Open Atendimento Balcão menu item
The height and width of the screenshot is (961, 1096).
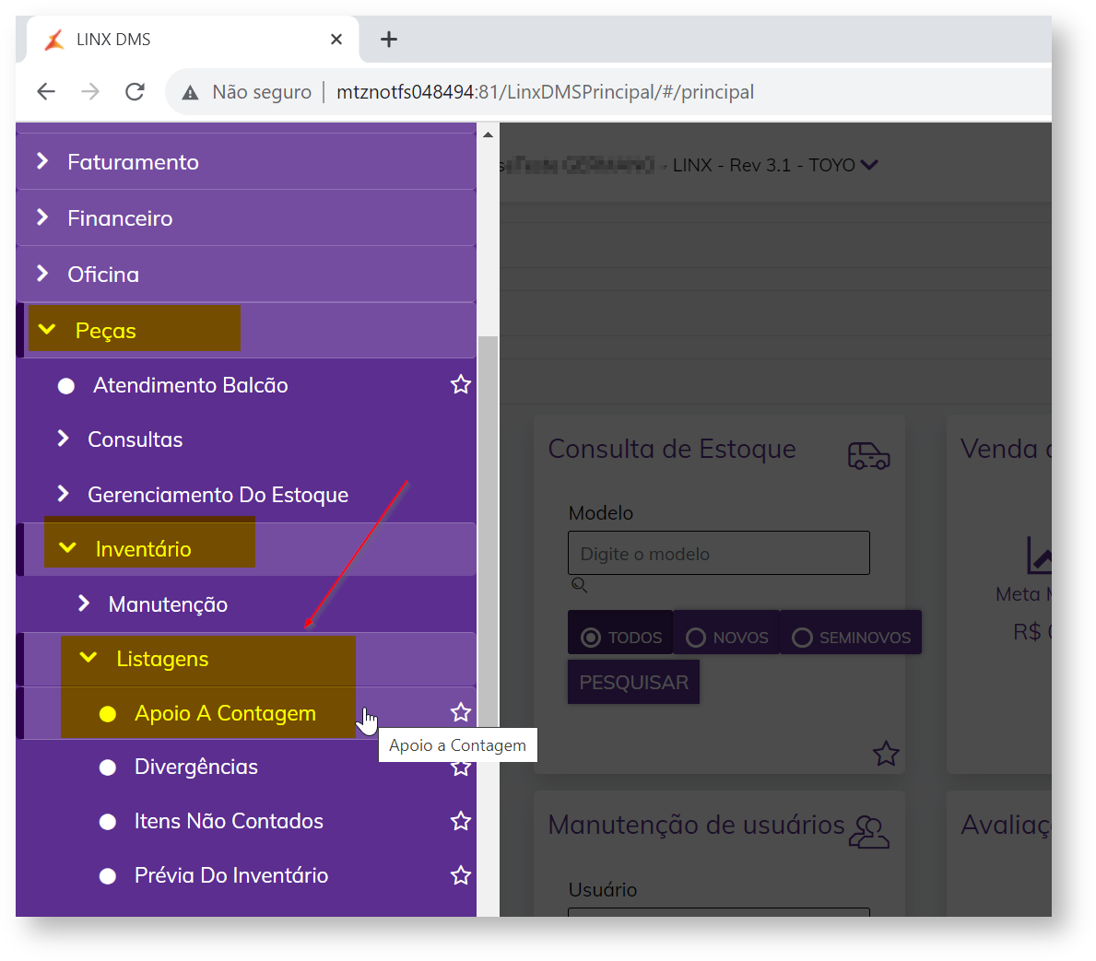coord(190,385)
